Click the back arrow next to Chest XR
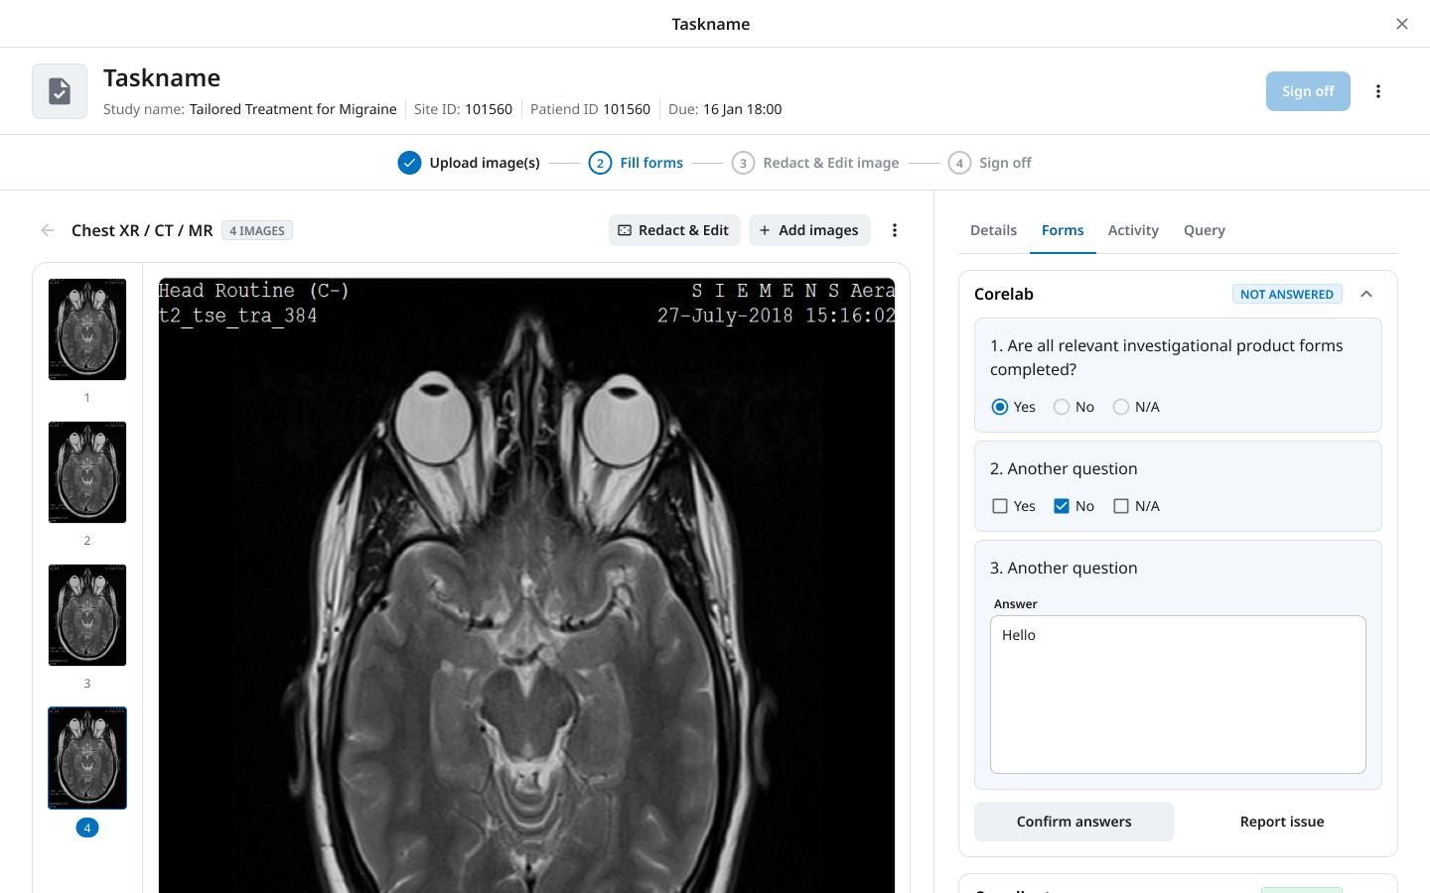Screen dimensions: 1430x893 coord(47,229)
